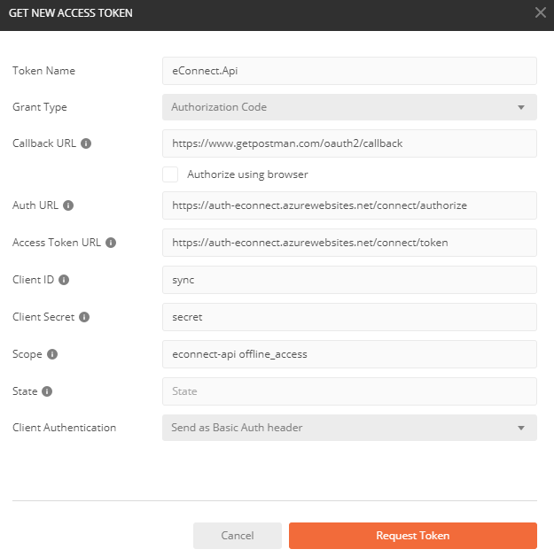Click the State info icon
Image resolution: width=554 pixels, height=557 pixels.
coord(47,391)
